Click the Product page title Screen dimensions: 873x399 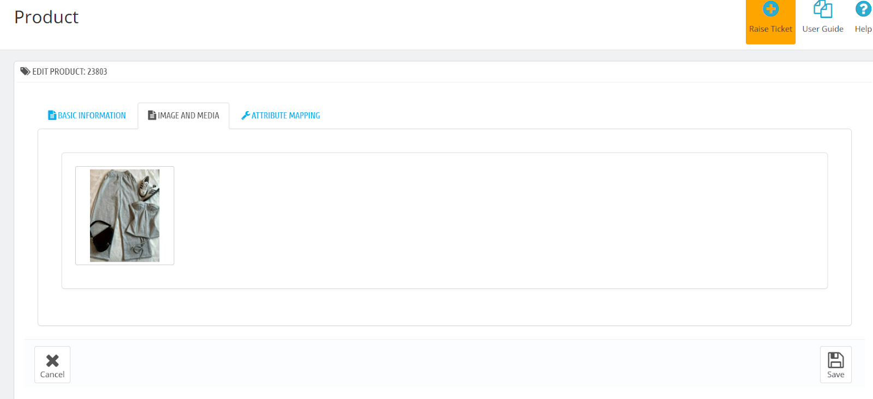click(46, 17)
